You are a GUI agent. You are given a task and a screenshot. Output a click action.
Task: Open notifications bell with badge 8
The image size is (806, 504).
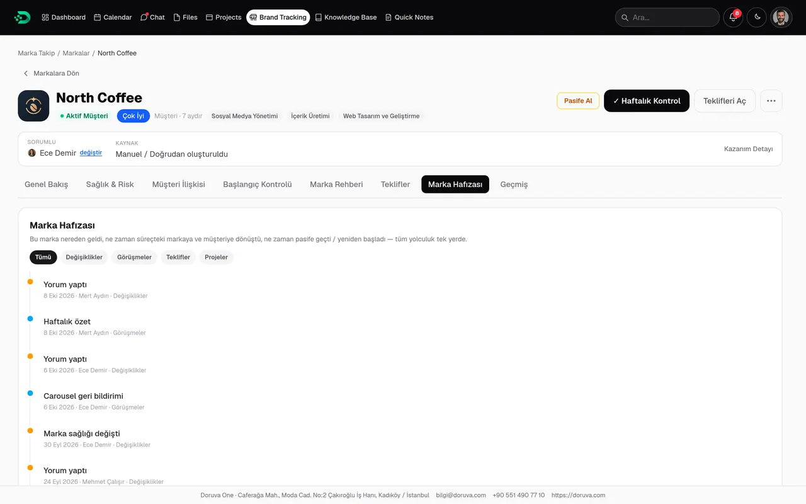click(733, 18)
